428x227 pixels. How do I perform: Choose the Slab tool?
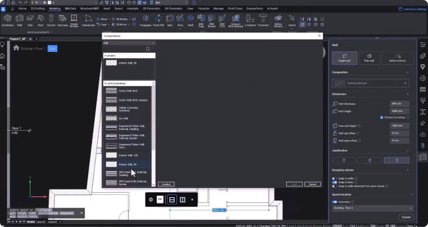pyautogui.click(x=30, y=20)
